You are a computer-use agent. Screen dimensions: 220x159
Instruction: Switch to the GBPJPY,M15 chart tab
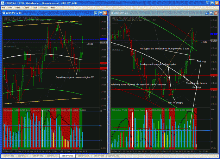pos(83,156)
